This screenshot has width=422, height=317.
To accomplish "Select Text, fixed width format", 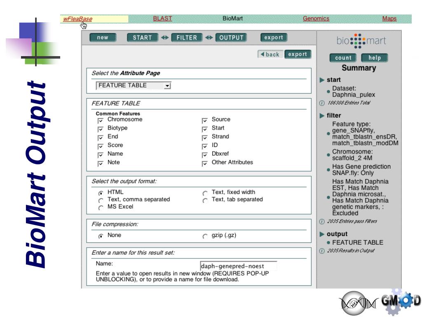I will [x=205, y=193].
